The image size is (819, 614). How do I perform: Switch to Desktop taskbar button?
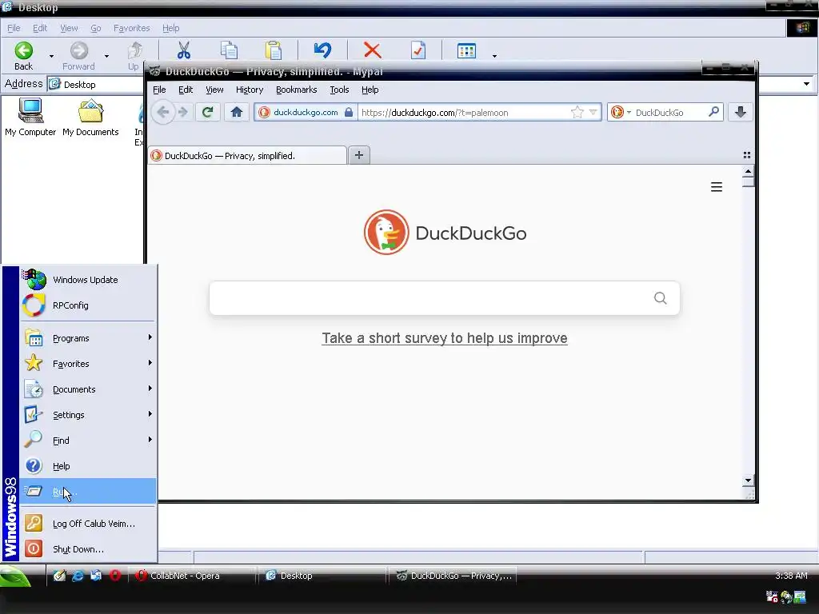point(323,576)
